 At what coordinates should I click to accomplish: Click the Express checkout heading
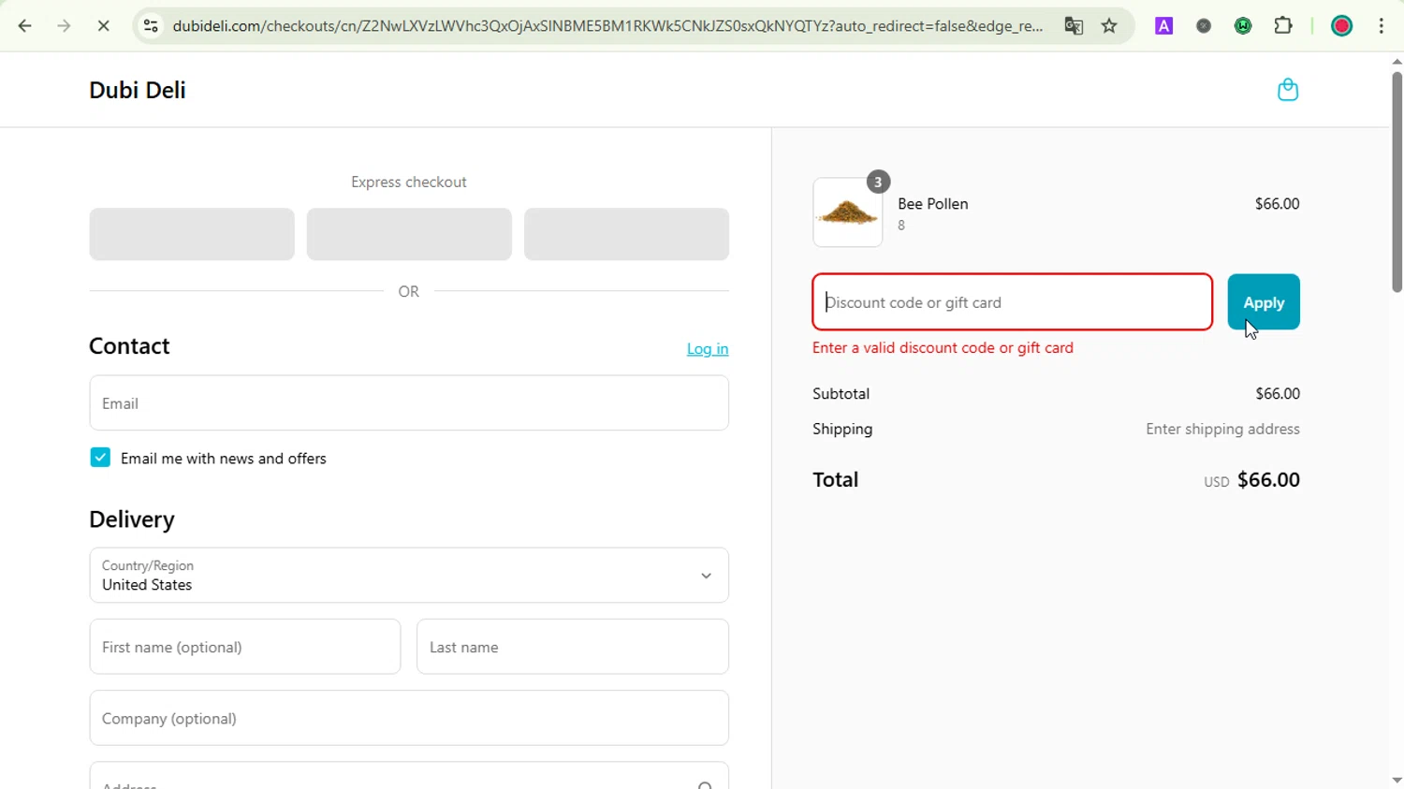pyautogui.click(x=409, y=183)
